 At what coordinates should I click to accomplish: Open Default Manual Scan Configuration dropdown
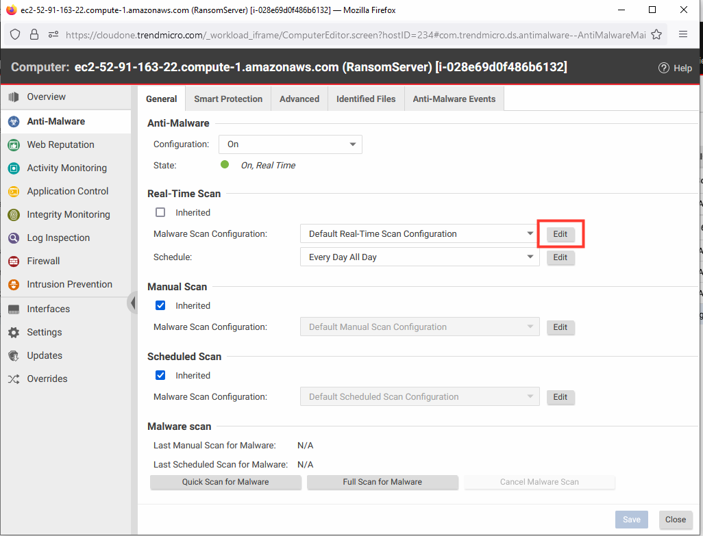point(419,327)
